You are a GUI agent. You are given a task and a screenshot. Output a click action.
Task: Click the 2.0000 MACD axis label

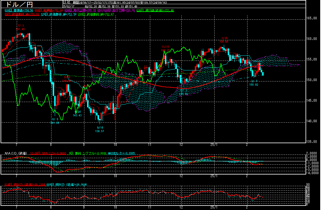click(x=312, y=153)
